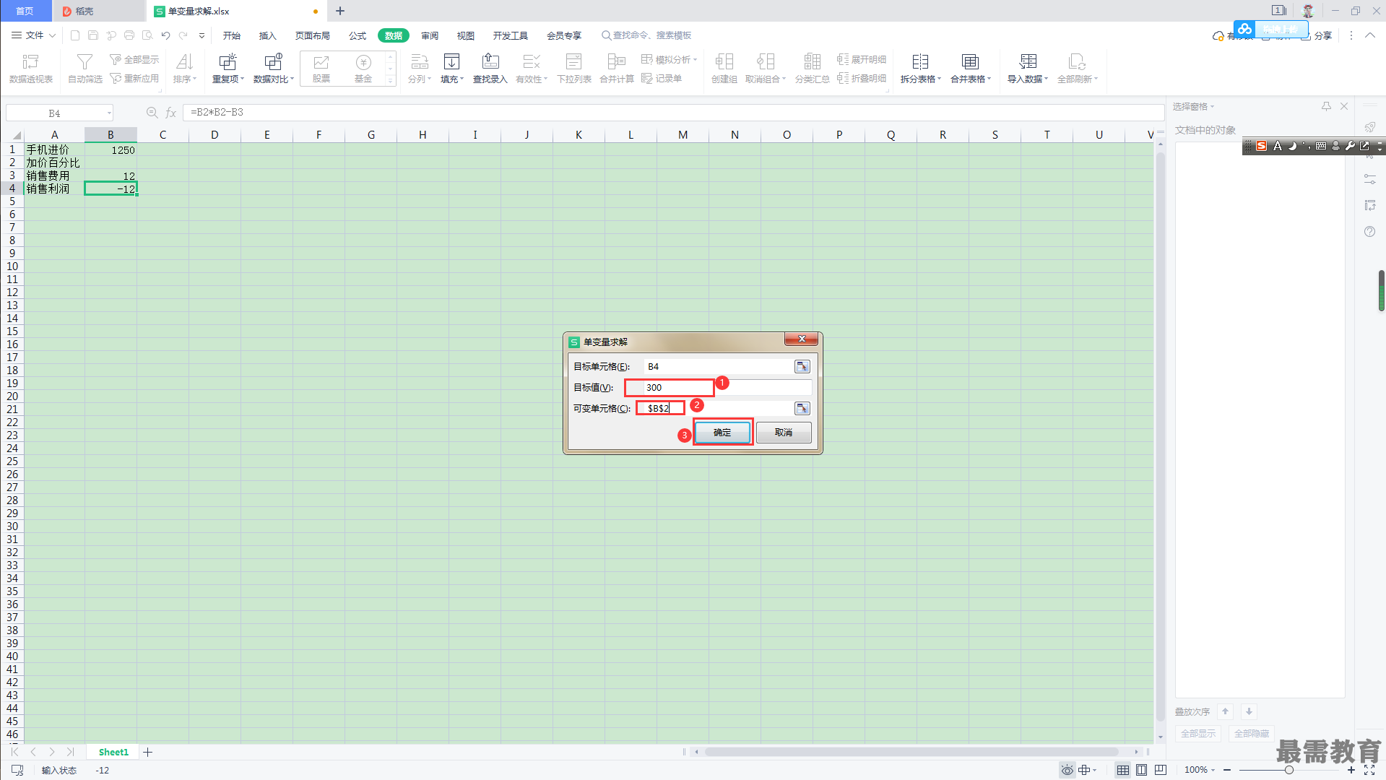1386x780 pixels.
Task: Click the undo arrow in quick access toolbar
Action: [165, 35]
